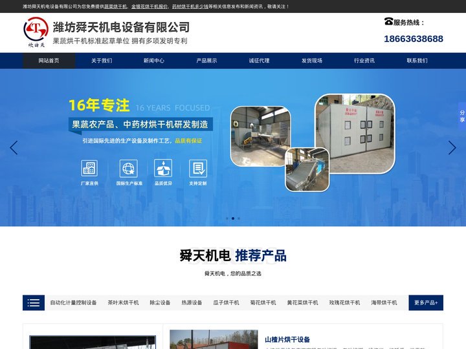Follow the 金银花烘干机报价 link

click(150, 6)
